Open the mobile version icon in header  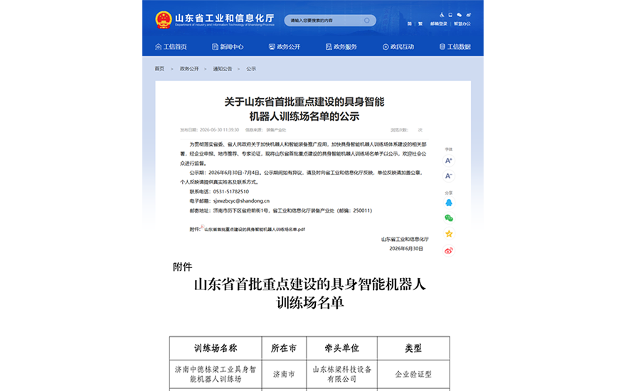click(450, 15)
